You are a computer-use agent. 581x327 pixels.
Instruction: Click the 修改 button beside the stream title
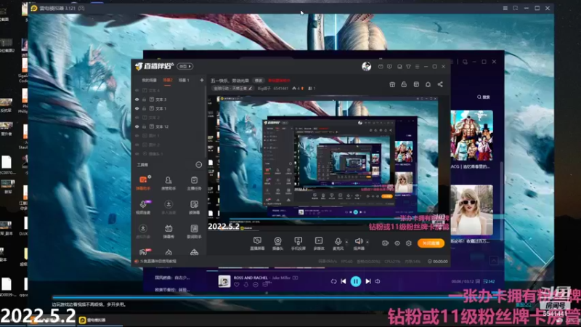coord(259,81)
